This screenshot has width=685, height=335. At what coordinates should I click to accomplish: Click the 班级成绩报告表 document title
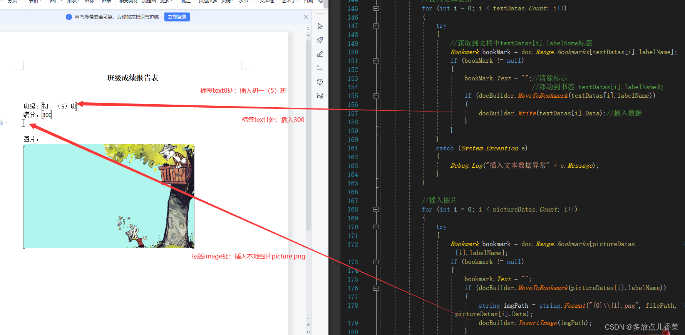(132, 78)
